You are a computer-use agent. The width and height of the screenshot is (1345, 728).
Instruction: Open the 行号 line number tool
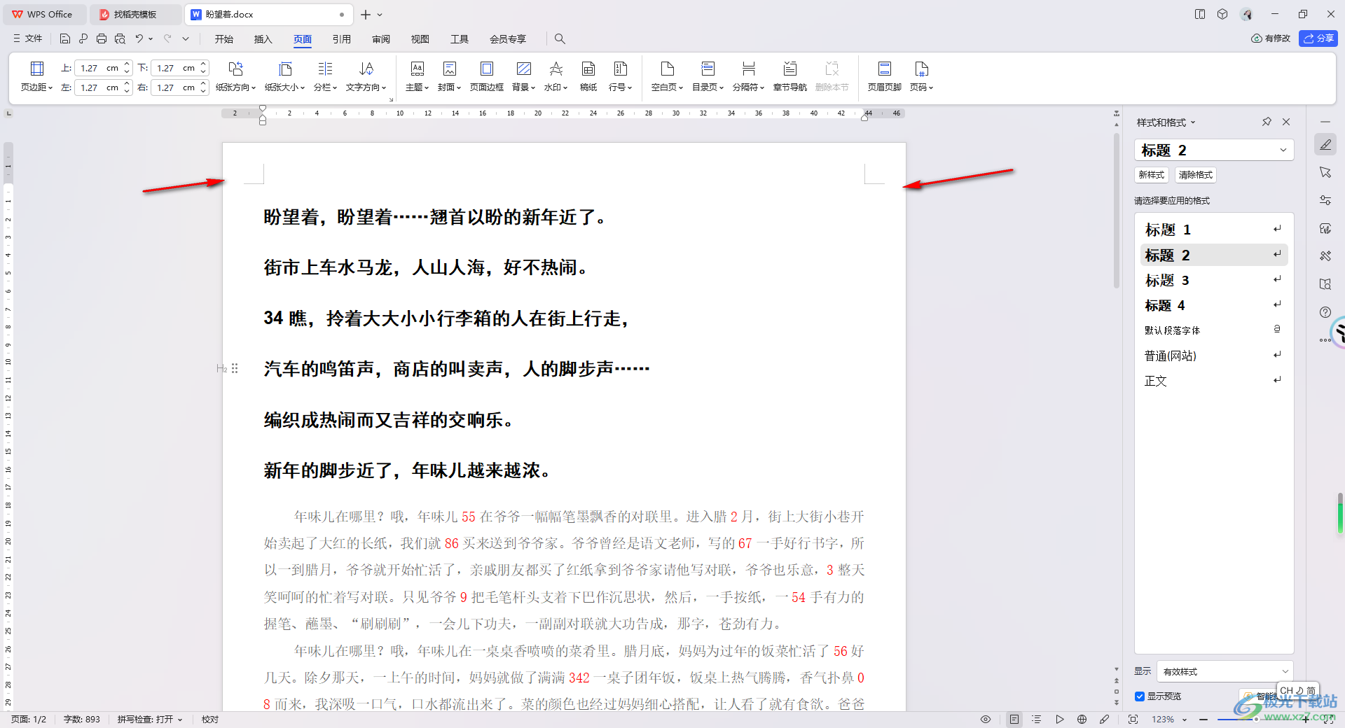coord(620,76)
